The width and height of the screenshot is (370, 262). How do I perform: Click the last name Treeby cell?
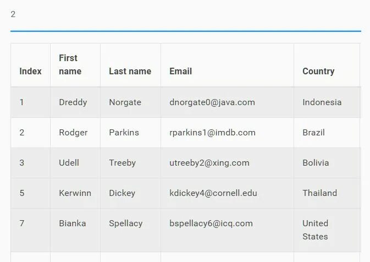(130, 163)
